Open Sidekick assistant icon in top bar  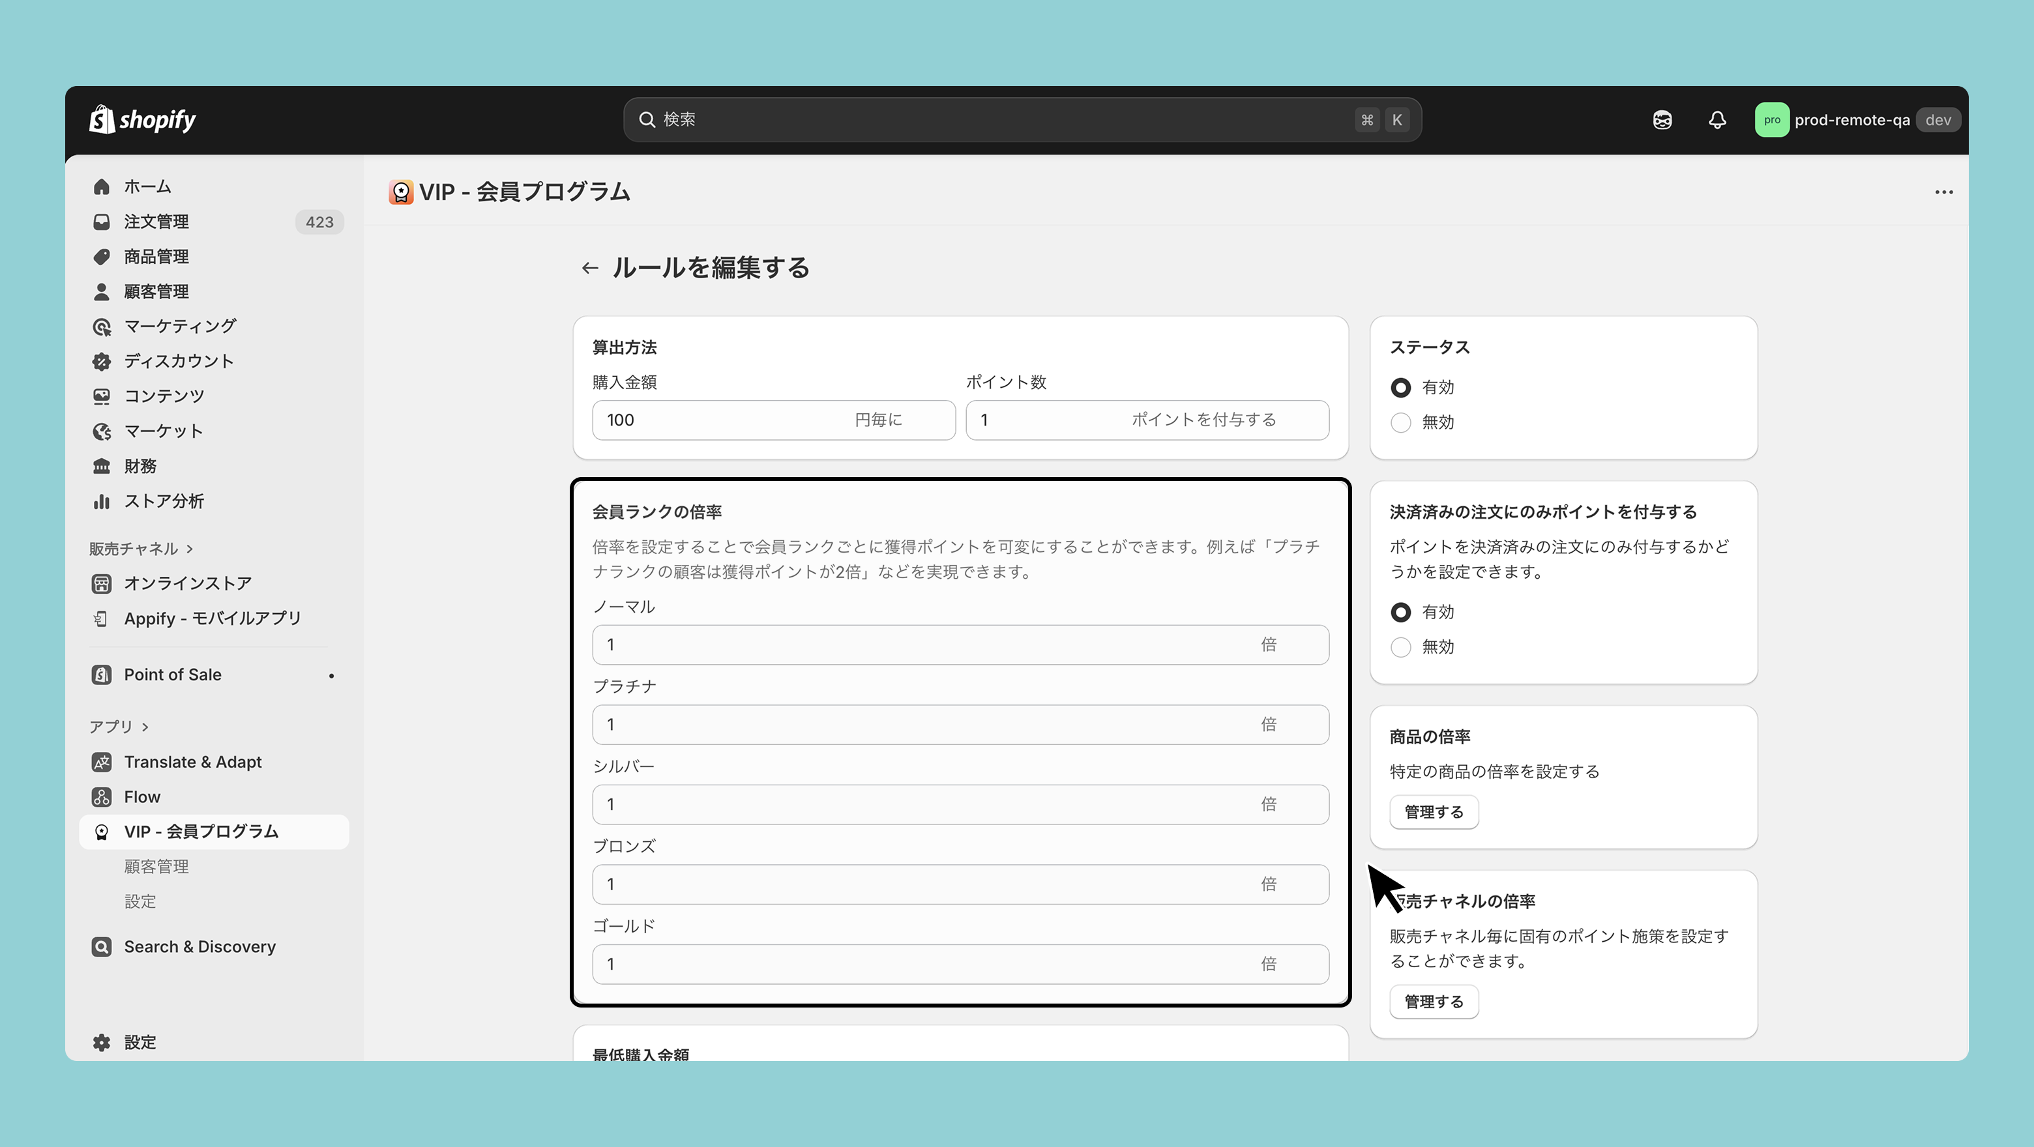1662,120
